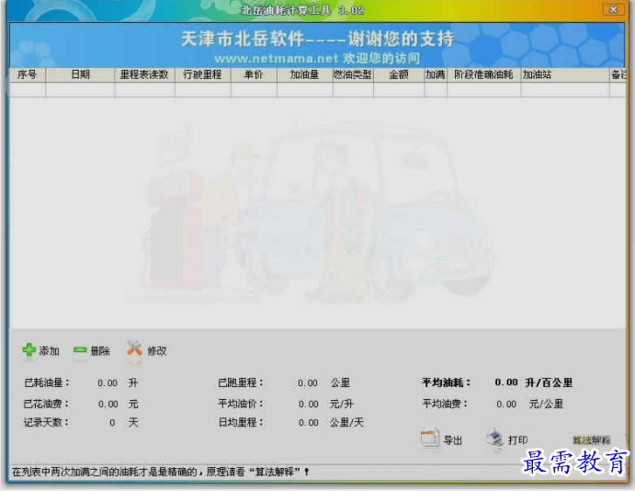Close the fuel calculator window
635x491 pixels.
(x=613, y=9)
